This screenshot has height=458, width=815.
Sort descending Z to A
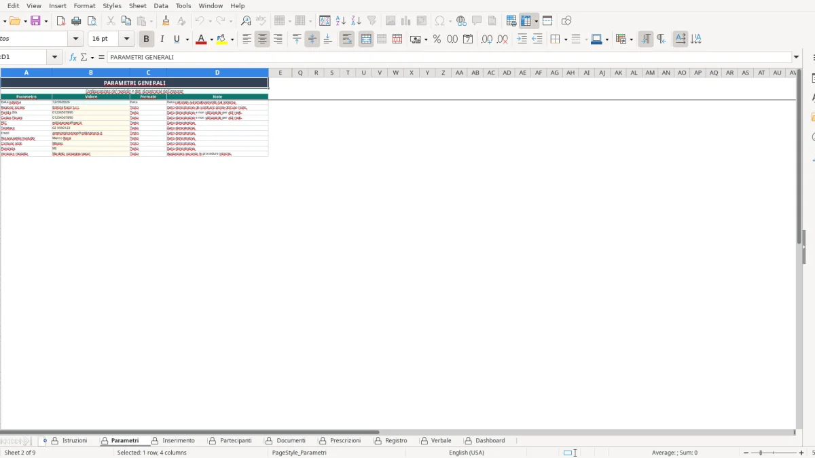coord(356,21)
